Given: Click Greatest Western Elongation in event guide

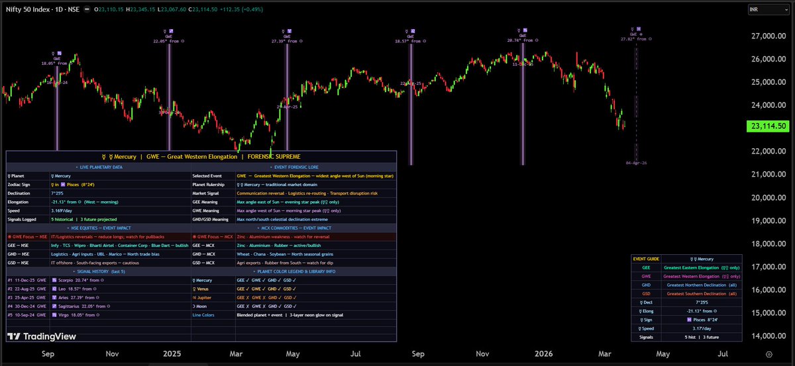Looking at the screenshot, I should coord(701,275).
